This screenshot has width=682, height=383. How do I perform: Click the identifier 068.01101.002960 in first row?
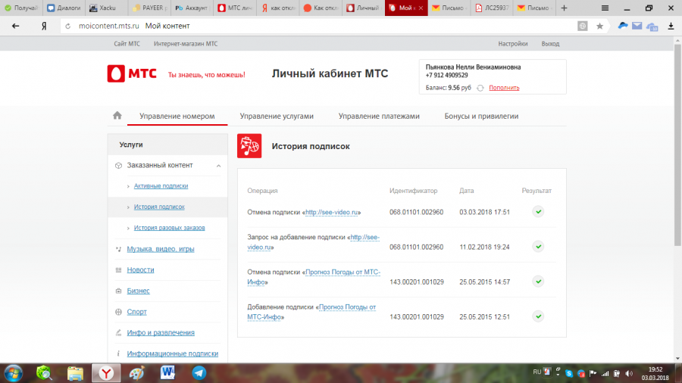pyautogui.click(x=416, y=213)
